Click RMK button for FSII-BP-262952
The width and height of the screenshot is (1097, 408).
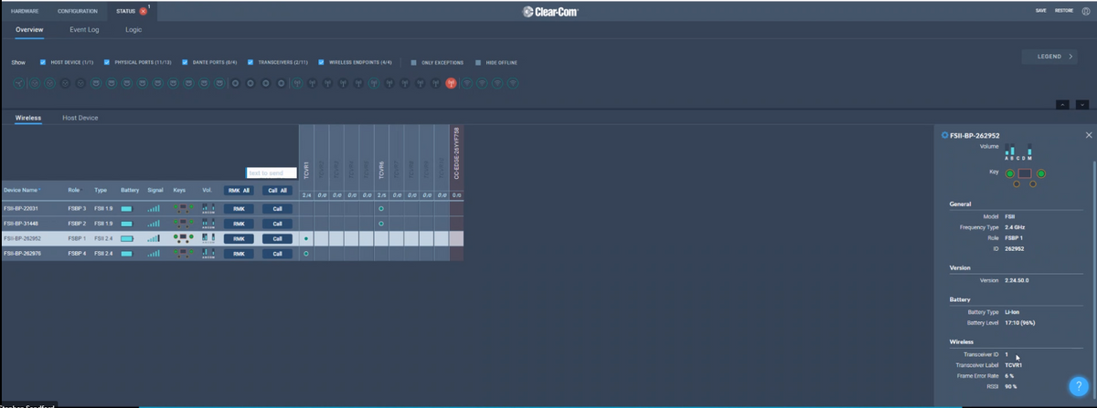pyautogui.click(x=239, y=238)
